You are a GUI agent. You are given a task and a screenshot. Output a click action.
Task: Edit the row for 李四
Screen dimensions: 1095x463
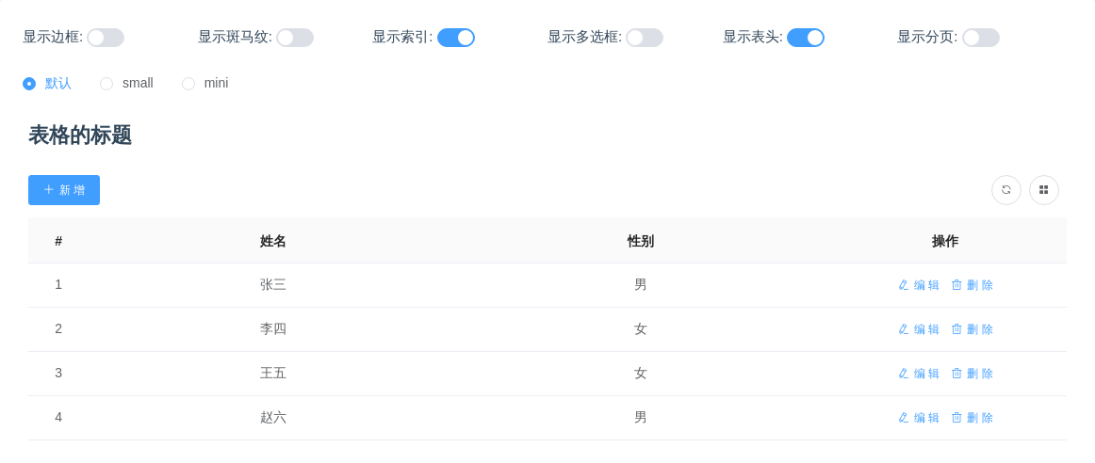[919, 329]
